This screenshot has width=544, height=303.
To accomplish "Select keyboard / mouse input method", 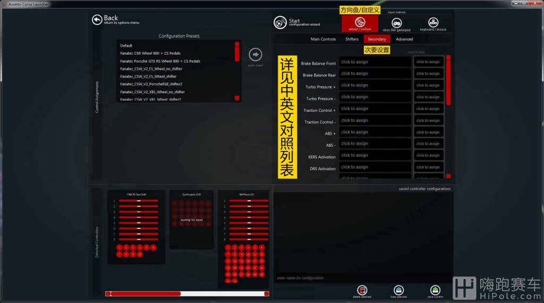I will [433, 24].
